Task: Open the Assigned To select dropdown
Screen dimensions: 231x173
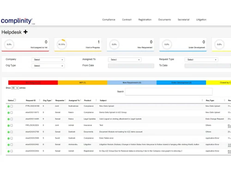Action: click(125, 60)
